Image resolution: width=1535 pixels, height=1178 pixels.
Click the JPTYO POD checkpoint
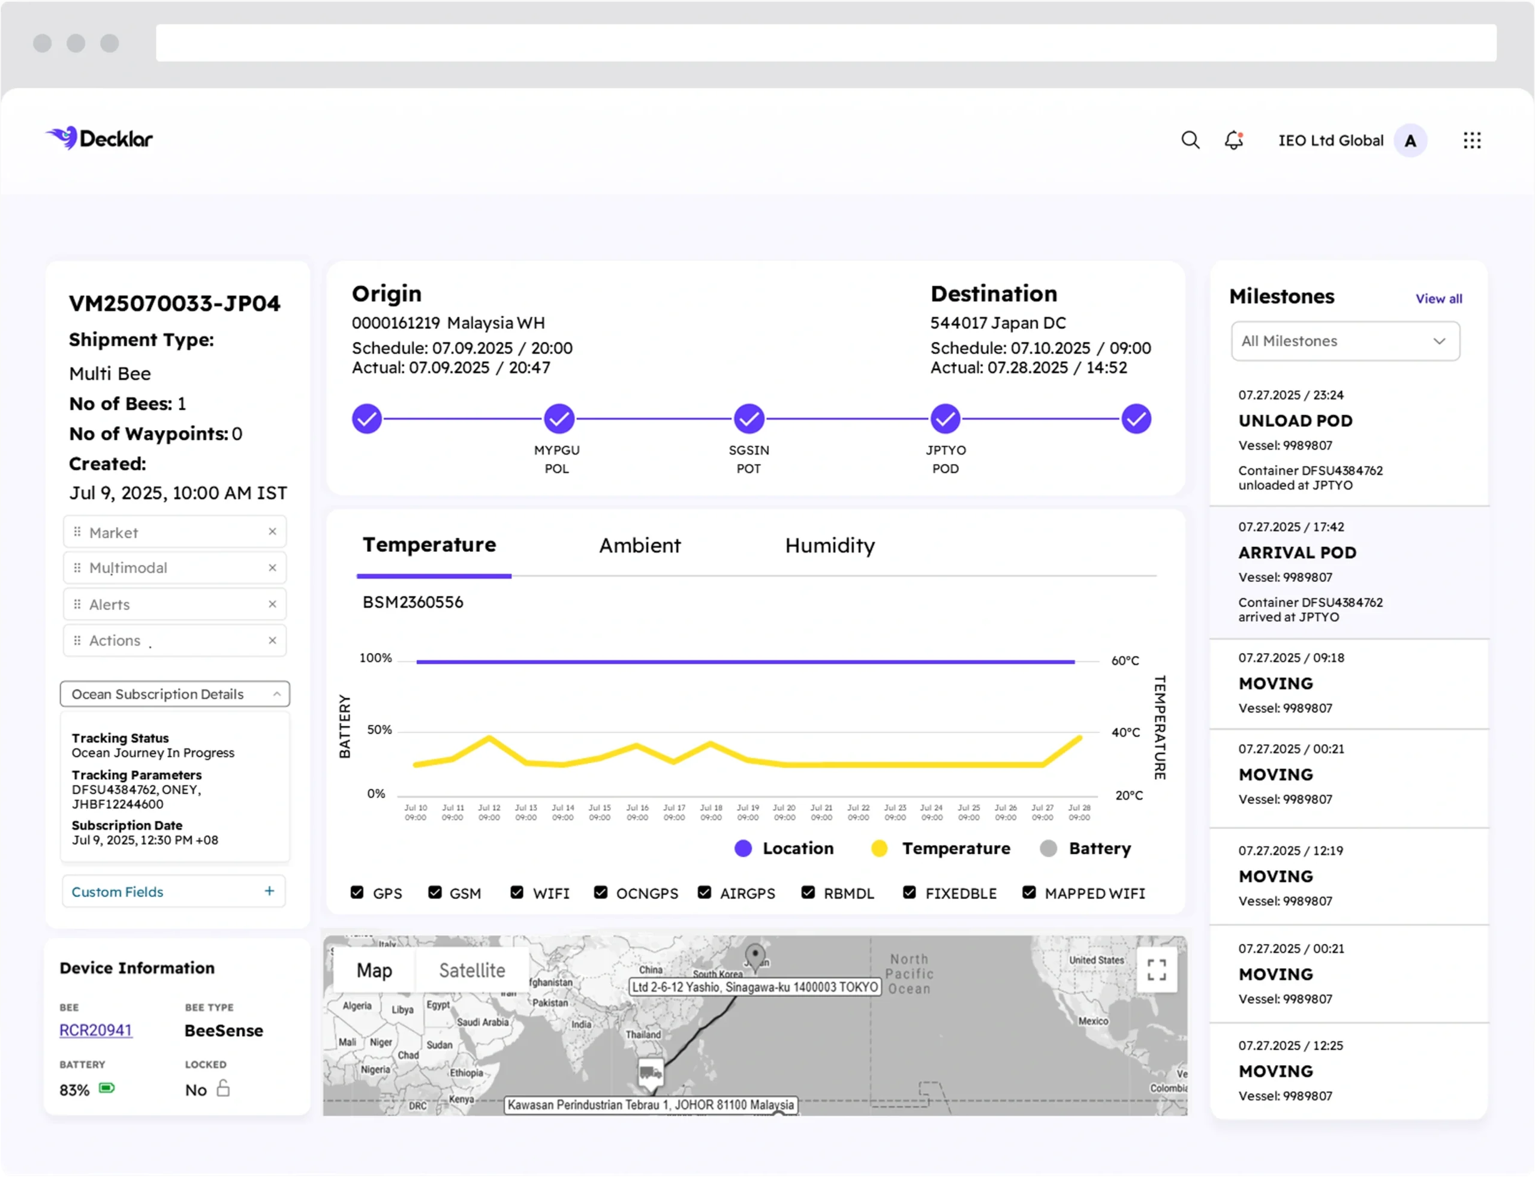pos(945,419)
